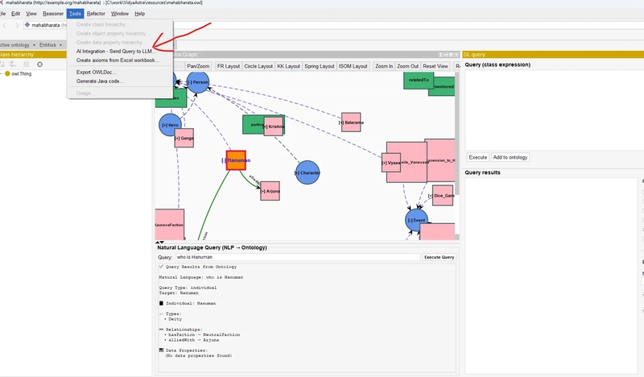Select the Balarama individual node
Viewport: 644px width, 377px height.
tap(351, 122)
